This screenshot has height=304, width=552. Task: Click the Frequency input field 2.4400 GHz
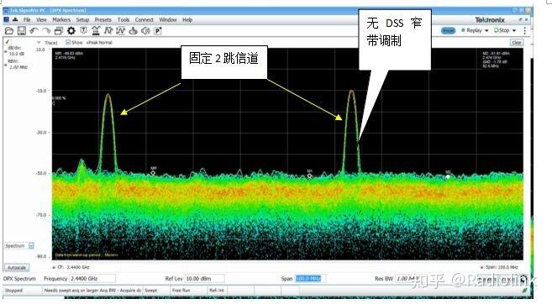pyautogui.click(x=92, y=279)
